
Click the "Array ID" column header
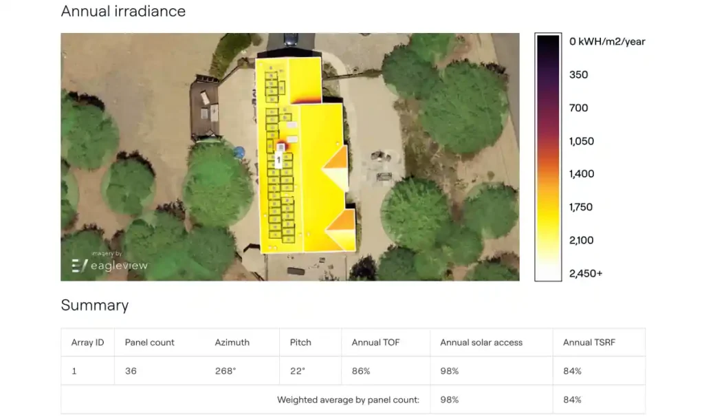pyautogui.click(x=87, y=342)
